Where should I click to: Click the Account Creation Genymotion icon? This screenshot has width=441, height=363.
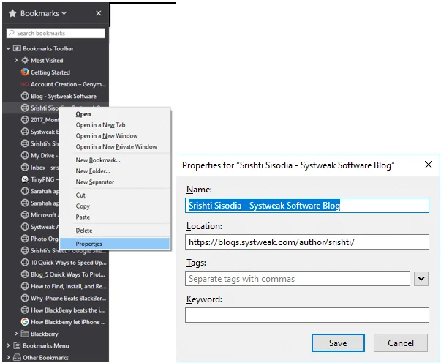[x=24, y=84]
